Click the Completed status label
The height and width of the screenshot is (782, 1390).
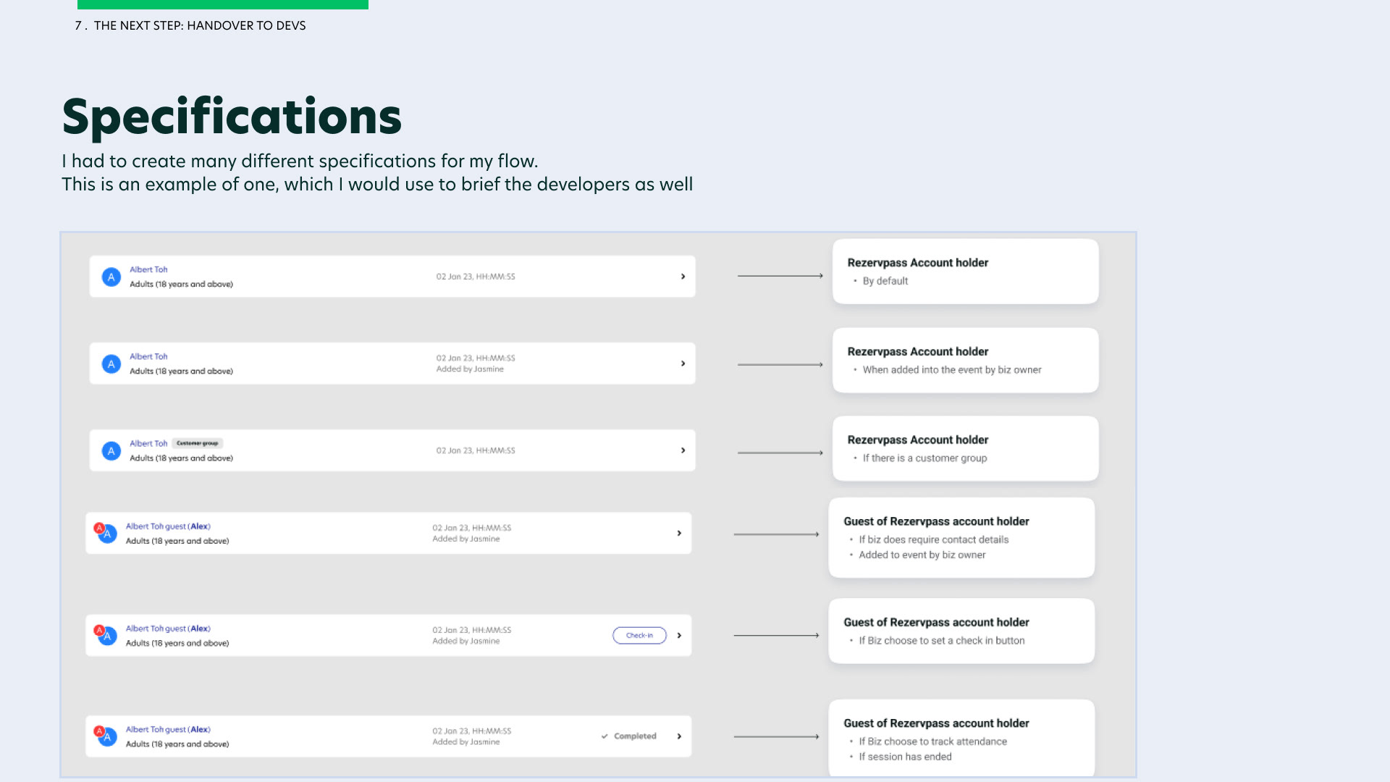(635, 736)
